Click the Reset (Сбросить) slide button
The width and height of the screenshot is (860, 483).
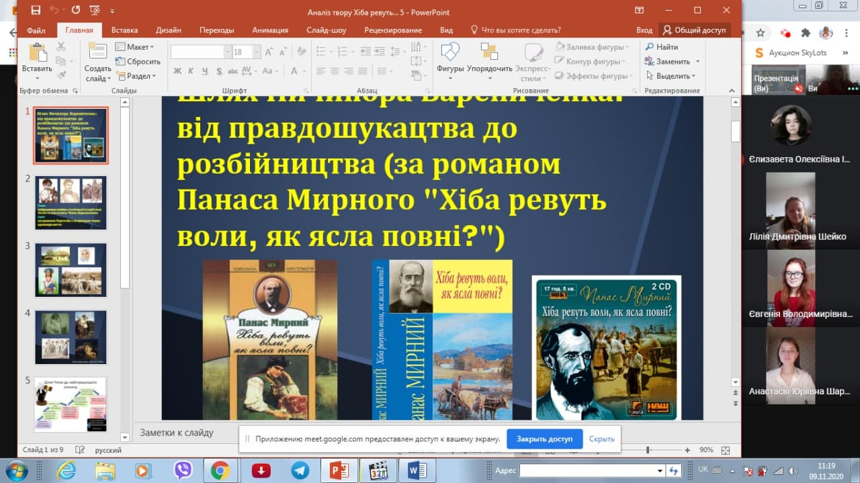(x=137, y=61)
